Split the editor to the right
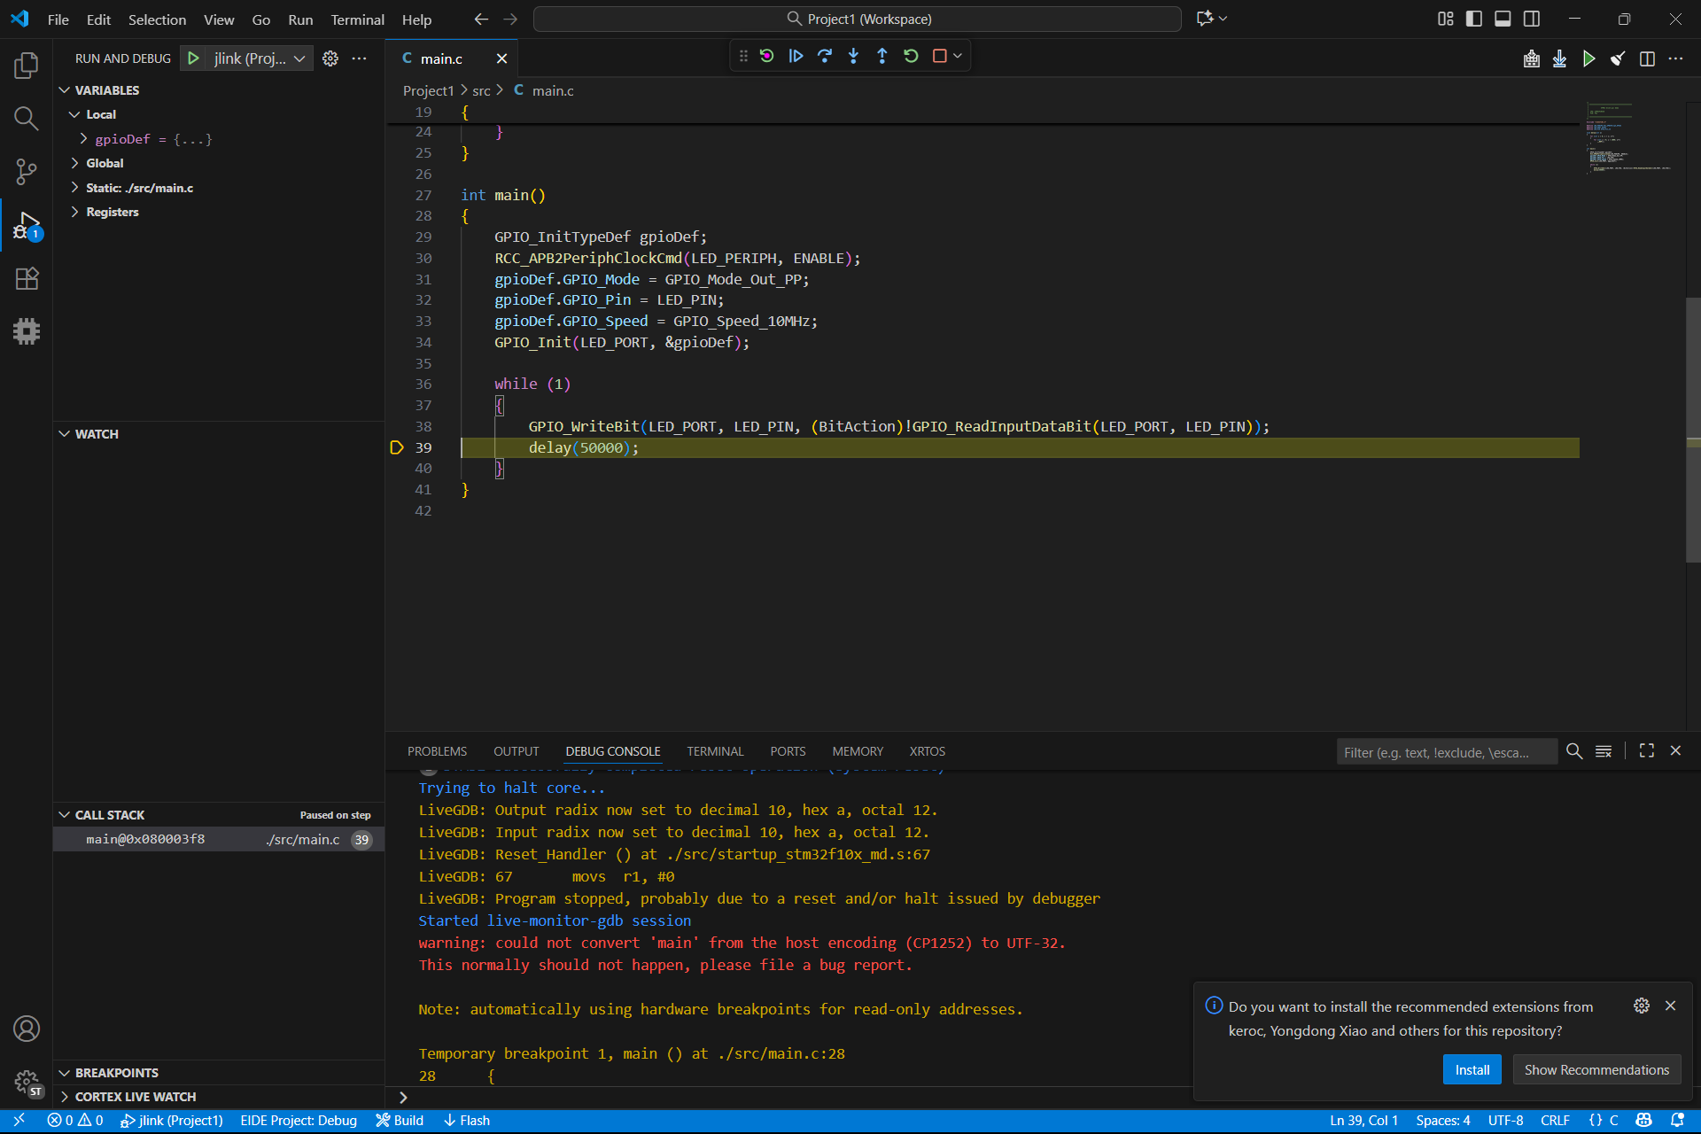 coord(1647,58)
